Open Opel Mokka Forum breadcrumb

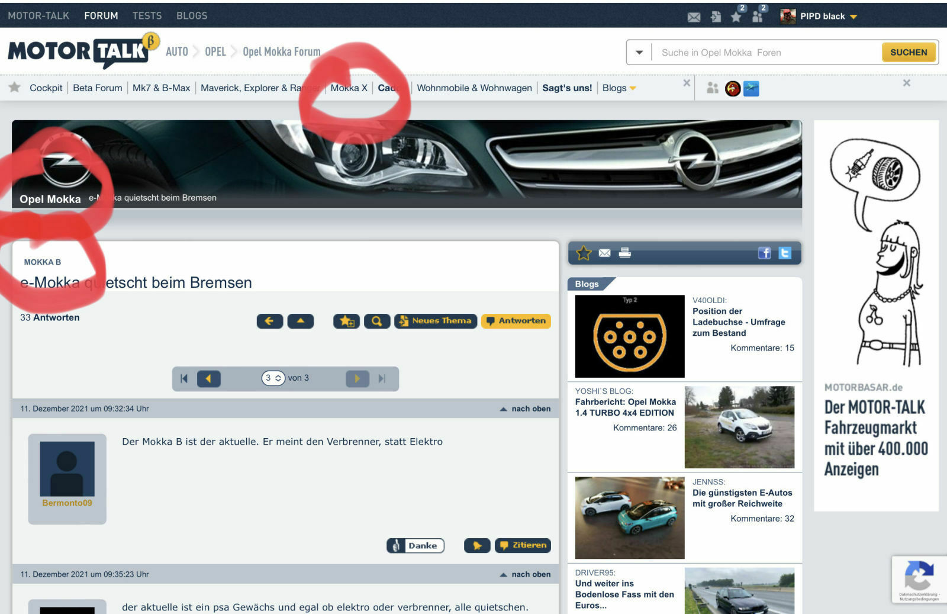[282, 52]
